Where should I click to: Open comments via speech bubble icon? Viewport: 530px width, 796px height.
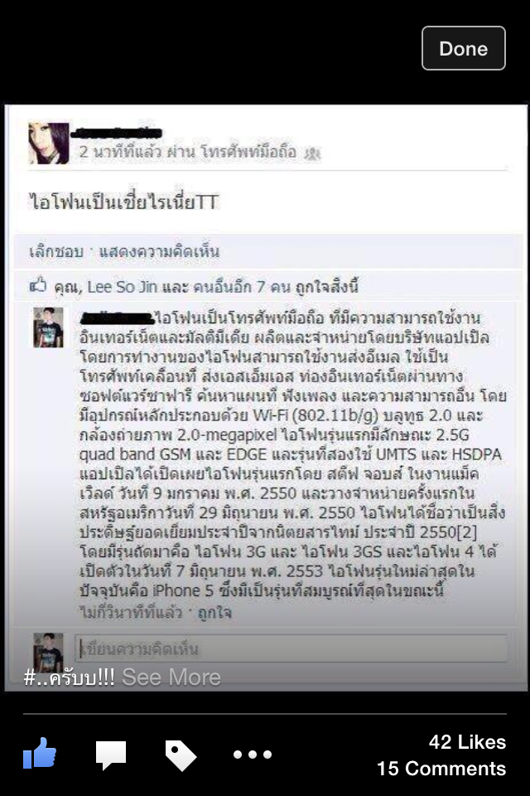pyautogui.click(x=111, y=755)
